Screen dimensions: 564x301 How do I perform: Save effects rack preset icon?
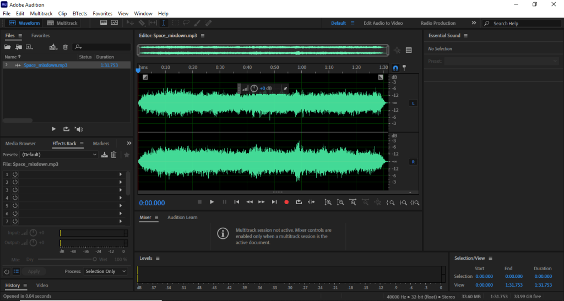[105, 155]
